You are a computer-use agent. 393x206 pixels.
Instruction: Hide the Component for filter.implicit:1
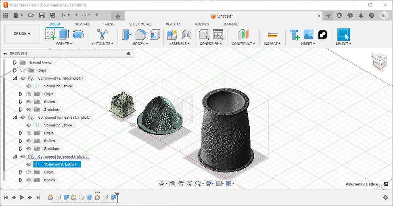click(x=23, y=78)
